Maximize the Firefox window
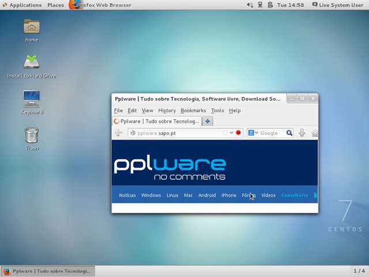This screenshot has width=369, height=277. [x=302, y=99]
